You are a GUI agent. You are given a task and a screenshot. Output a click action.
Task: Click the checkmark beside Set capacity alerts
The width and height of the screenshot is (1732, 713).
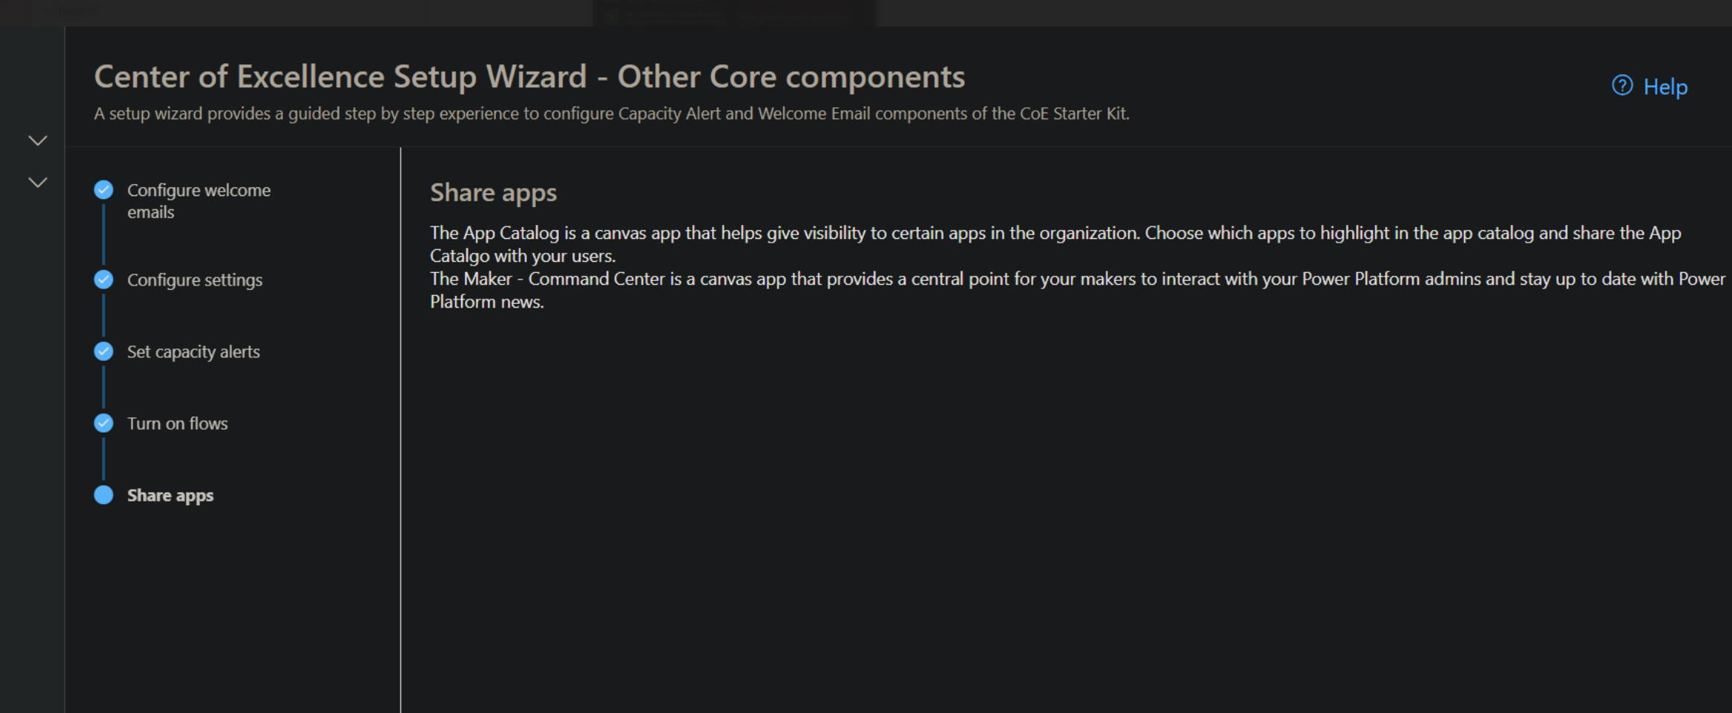pos(103,351)
